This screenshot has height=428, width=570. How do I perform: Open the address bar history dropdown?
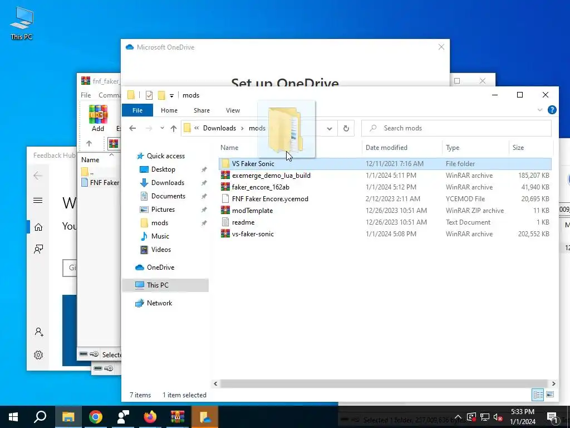click(330, 128)
